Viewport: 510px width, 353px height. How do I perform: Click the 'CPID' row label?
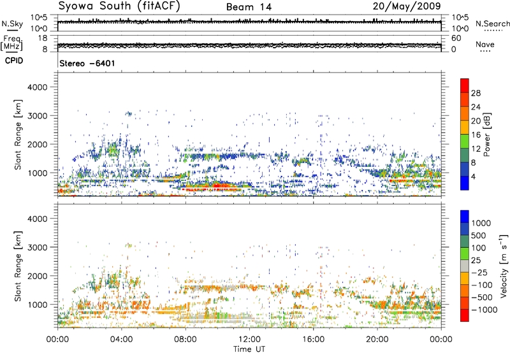tap(14, 61)
